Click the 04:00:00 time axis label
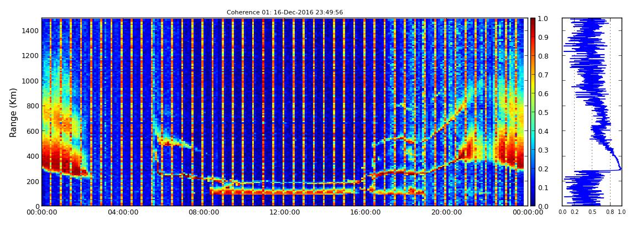 click(122, 212)
